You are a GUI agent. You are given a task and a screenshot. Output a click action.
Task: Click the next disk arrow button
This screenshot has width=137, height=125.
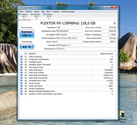[x=115, y=23]
